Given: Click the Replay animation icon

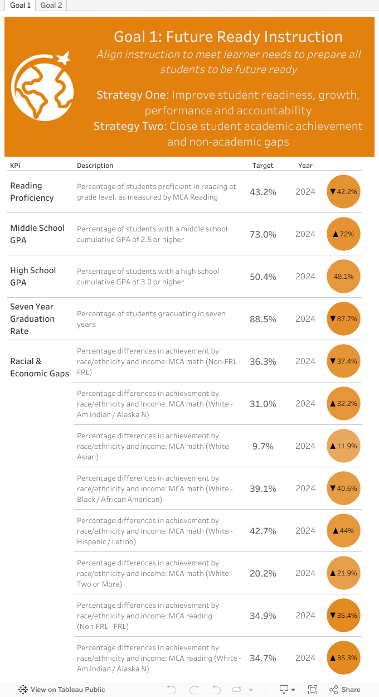Looking at the screenshot, I should 236,690.
